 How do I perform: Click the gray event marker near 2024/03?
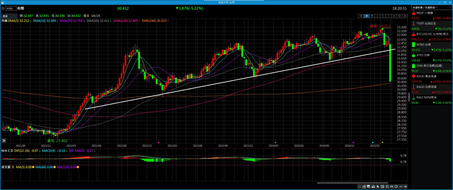pyautogui.click(x=275, y=142)
